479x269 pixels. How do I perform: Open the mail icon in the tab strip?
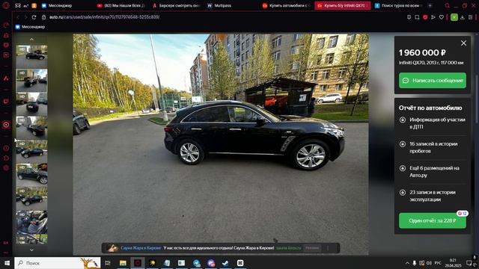[x=18, y=5]
